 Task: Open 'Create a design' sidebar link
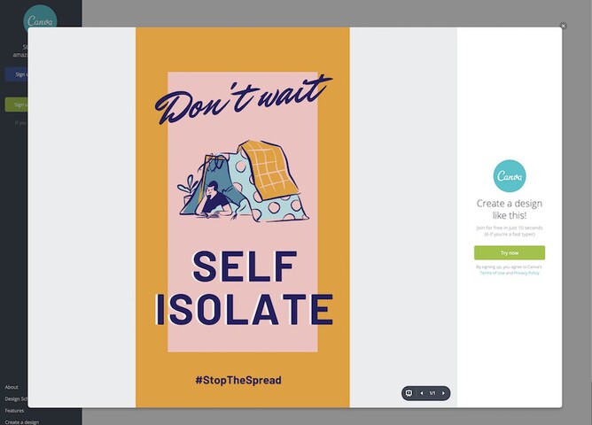pyautogui.click(x=22, y=422)
